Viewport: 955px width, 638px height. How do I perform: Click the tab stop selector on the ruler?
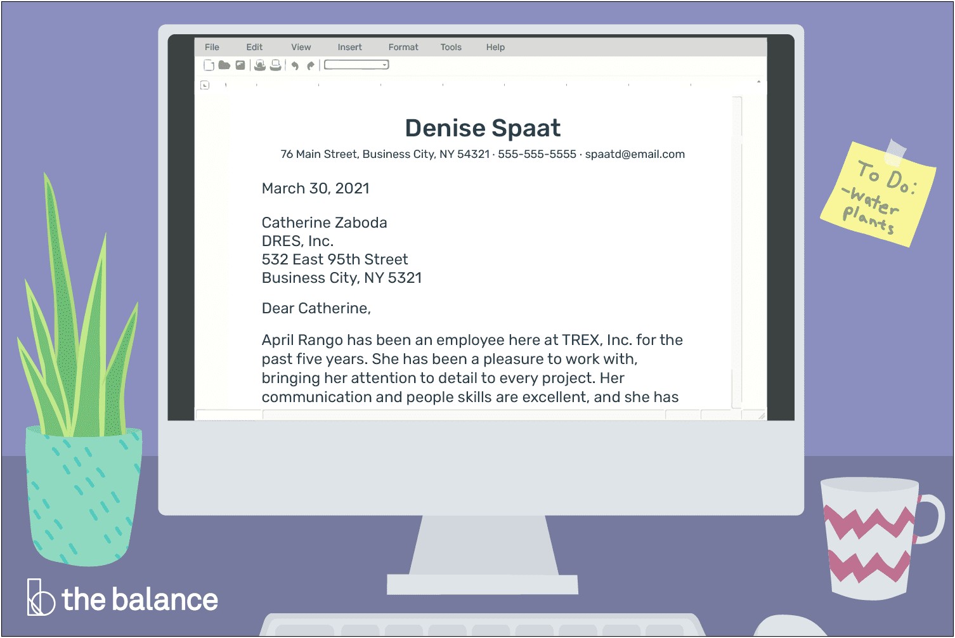205,85
